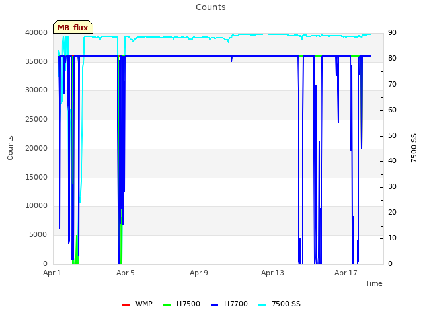Image resolution: width=423 pixels, height=317 pixels.
Task: Click the 50 right axis tick label
Action: 392,135
